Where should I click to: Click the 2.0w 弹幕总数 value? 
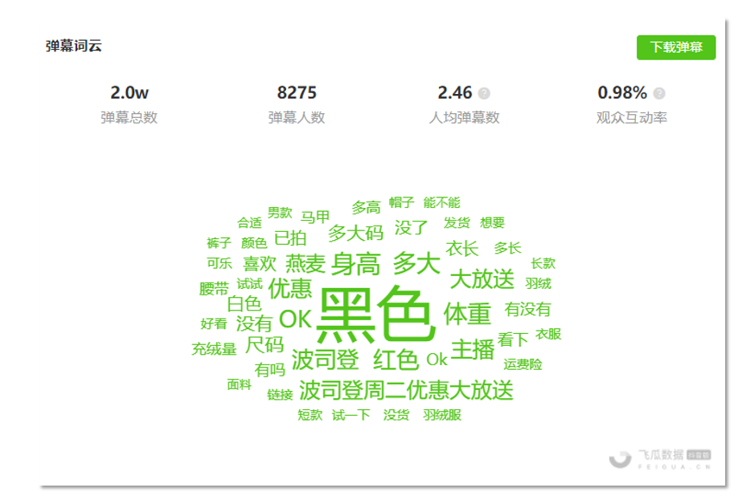coord(129,92)
